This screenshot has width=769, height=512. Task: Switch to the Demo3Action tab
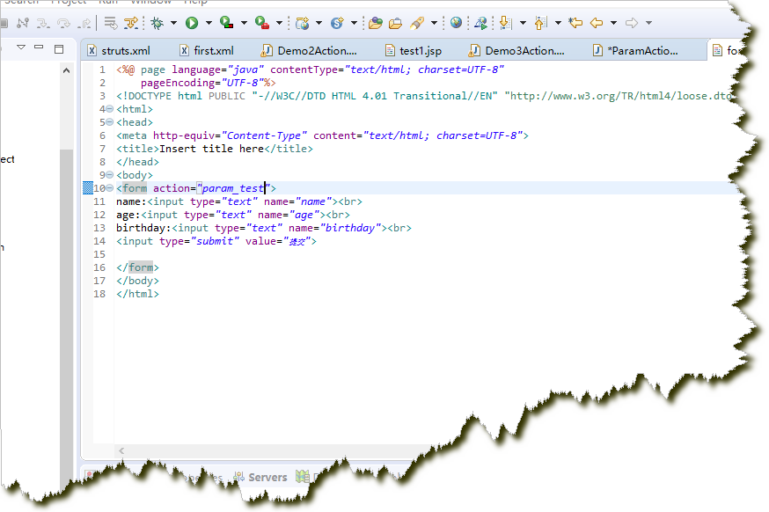[x=516, y=50]
